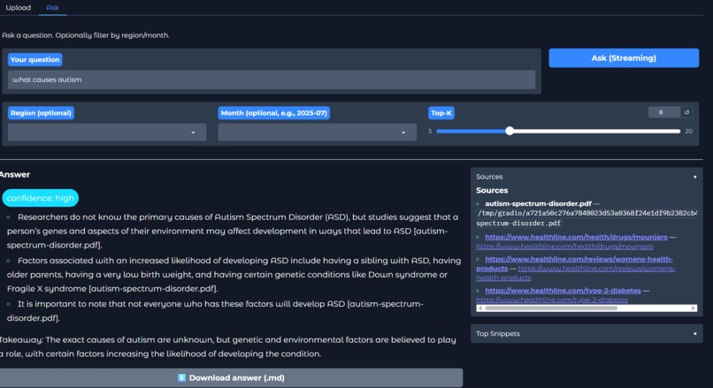The width and height of the screenshot is (713, 388).
Task: Click the /tmp/gradio file path text
Action: click(586, 218)
